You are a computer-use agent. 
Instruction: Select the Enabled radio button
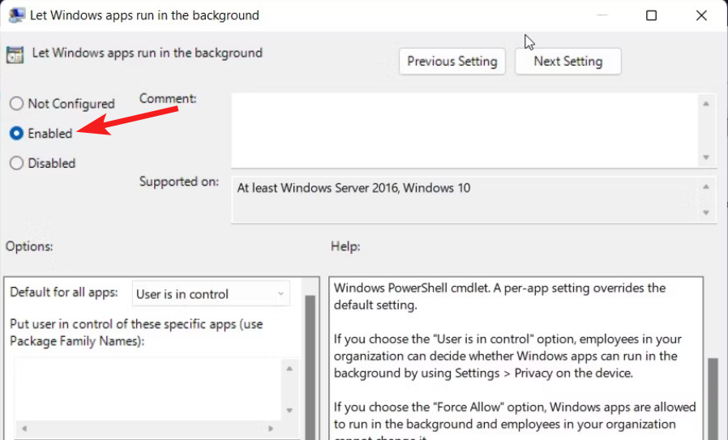(16, 133)
